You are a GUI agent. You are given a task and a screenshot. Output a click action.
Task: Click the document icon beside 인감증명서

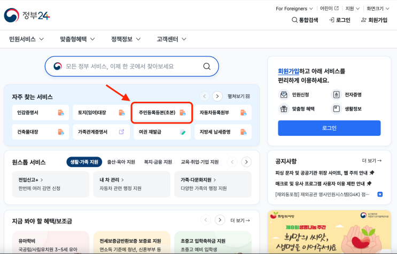point(61,112)
